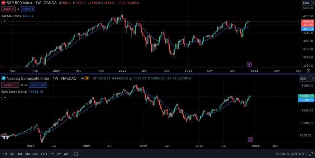Open the USD currency dropdown on S&P chart
This screenshot has width=315, height=158.
pyautogui.click(x=308, y=3)
